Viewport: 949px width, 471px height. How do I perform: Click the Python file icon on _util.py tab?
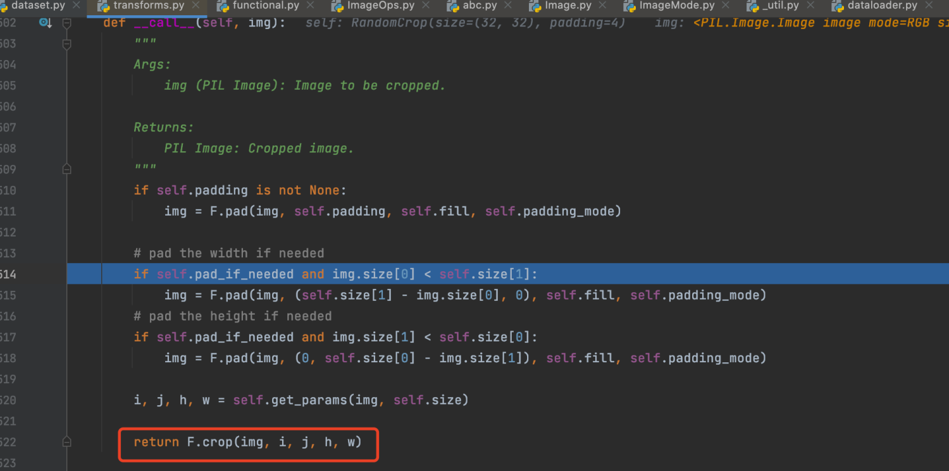coord(753,6)
